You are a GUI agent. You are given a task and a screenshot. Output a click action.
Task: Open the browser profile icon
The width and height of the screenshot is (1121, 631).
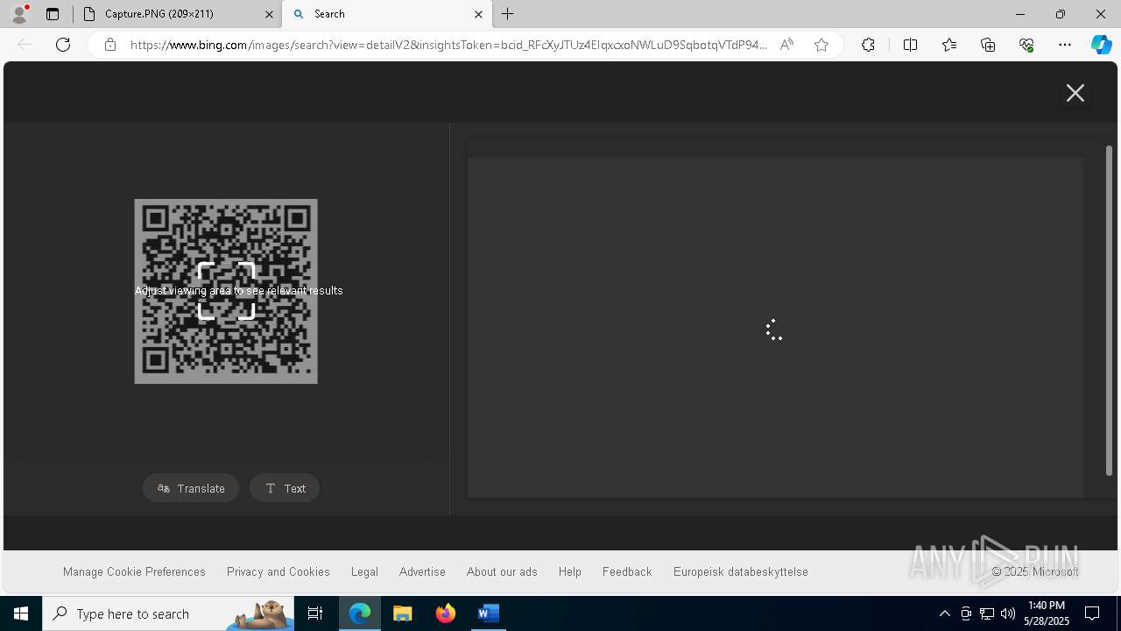(x=19, y=14)
